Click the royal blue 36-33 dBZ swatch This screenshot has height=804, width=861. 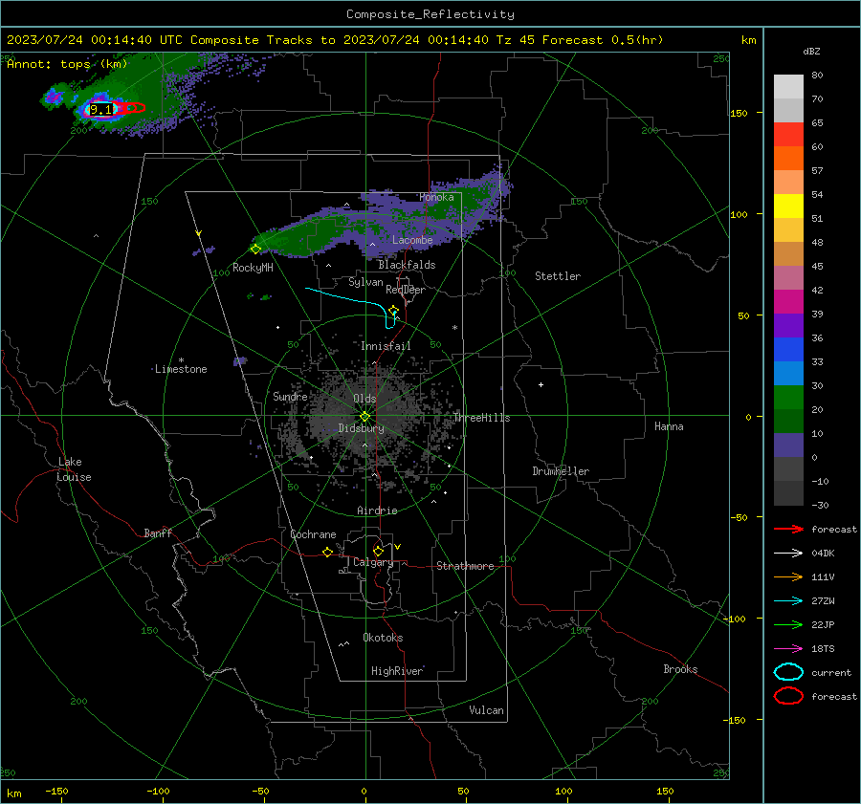coord(788,350)
